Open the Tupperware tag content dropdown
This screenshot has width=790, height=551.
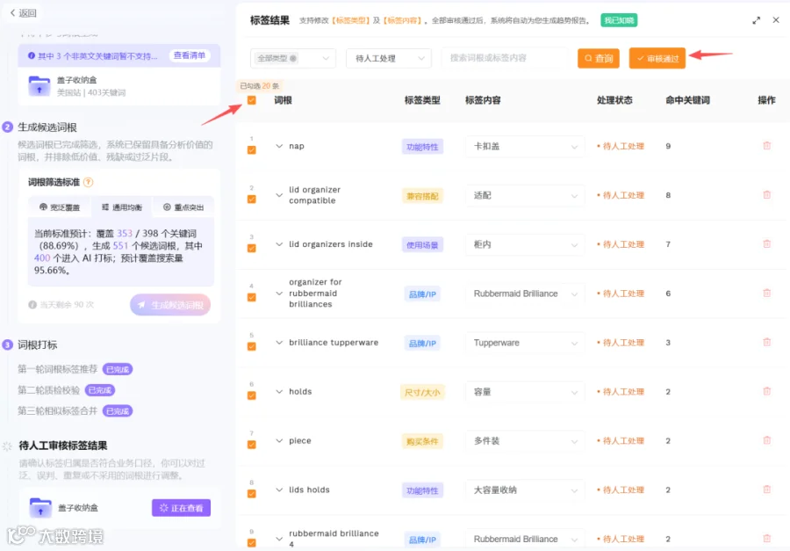(x=525, y=343)
